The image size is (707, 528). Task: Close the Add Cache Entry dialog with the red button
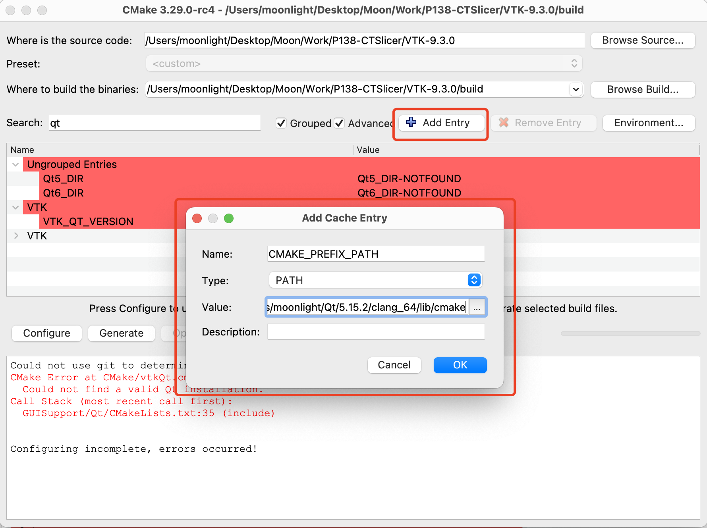197,218
